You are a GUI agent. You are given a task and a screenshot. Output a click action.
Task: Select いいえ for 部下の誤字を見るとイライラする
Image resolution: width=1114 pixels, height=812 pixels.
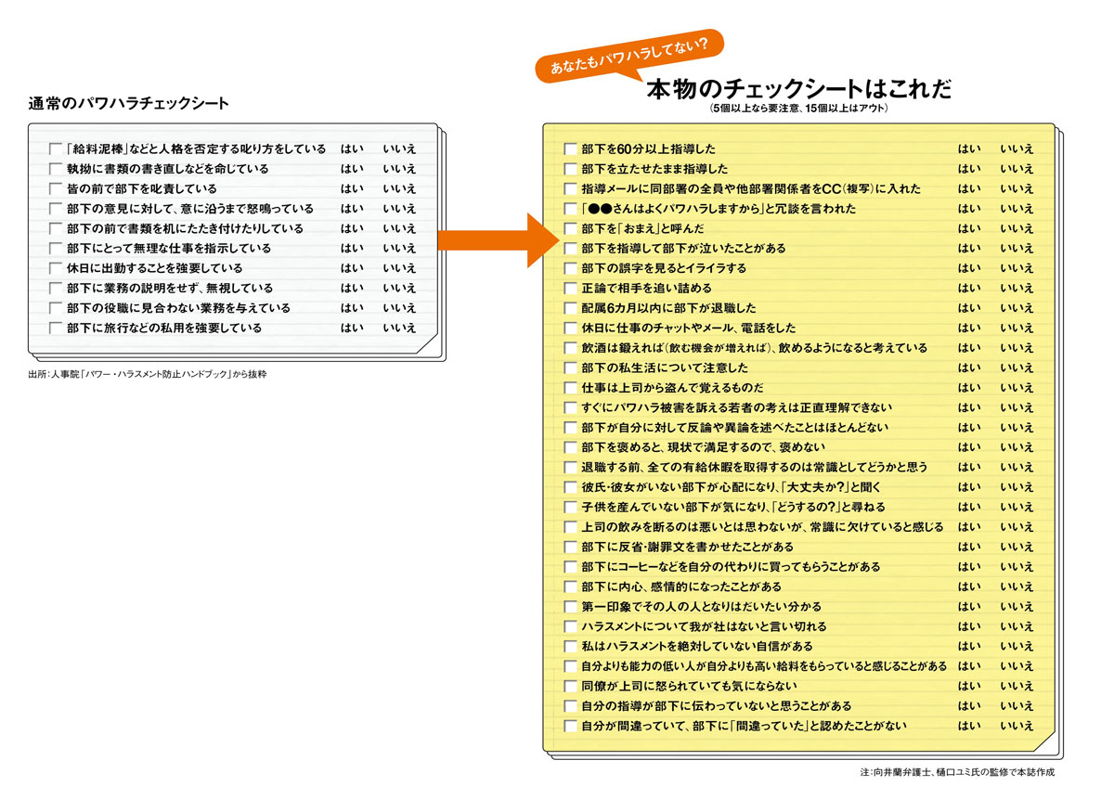pos(1017,267)
